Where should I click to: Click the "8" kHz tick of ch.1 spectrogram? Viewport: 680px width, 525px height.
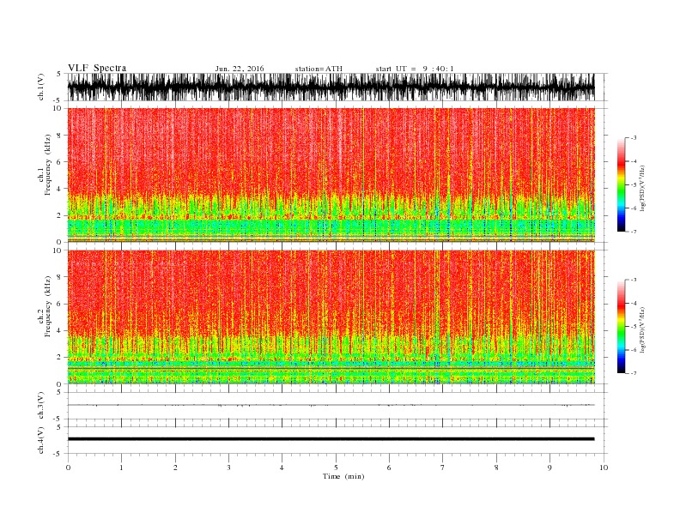tap(59, 136)
